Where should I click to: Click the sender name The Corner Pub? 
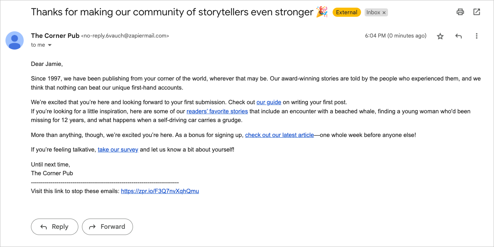[x=55, y=36]
